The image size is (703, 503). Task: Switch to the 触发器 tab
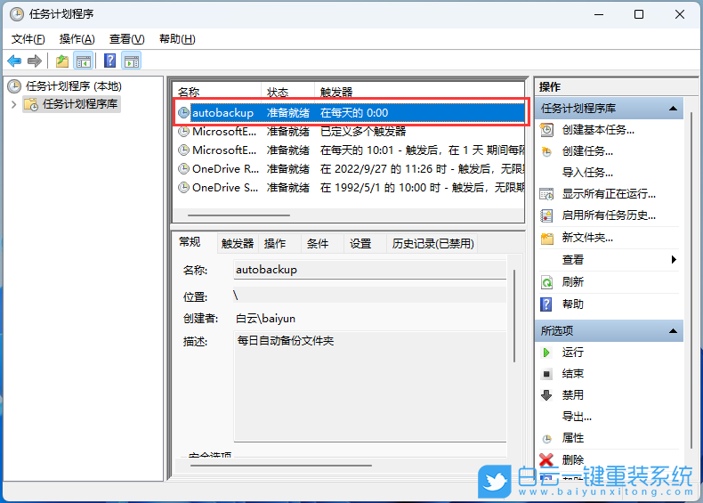coord(238,244)
